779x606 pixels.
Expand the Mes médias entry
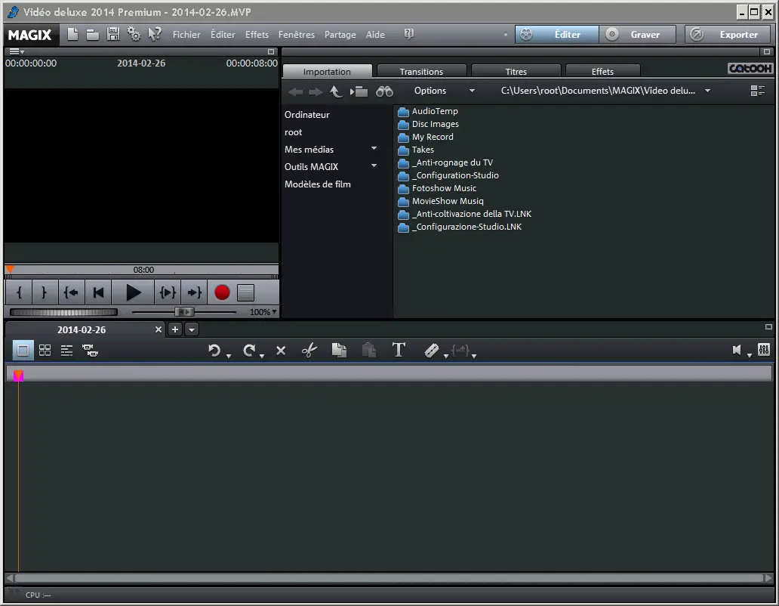(x=374, y=149)
